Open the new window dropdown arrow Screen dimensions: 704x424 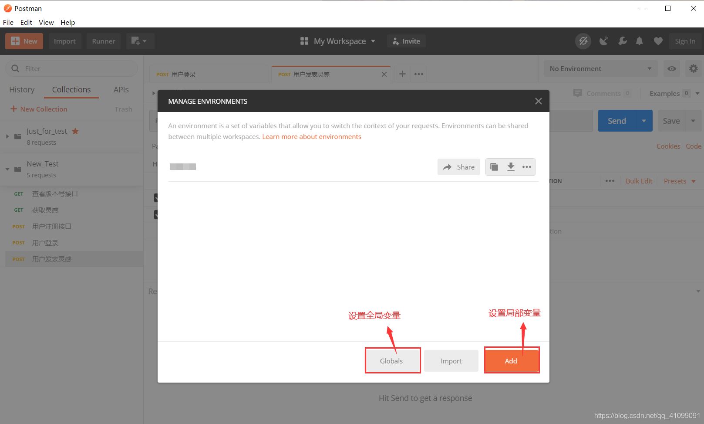(145, 41)
